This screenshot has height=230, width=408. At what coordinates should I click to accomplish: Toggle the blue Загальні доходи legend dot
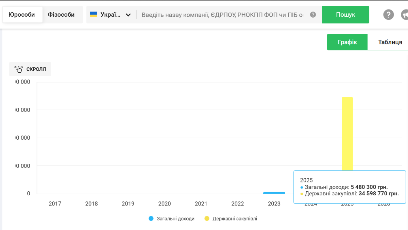(x=151, y=219)
